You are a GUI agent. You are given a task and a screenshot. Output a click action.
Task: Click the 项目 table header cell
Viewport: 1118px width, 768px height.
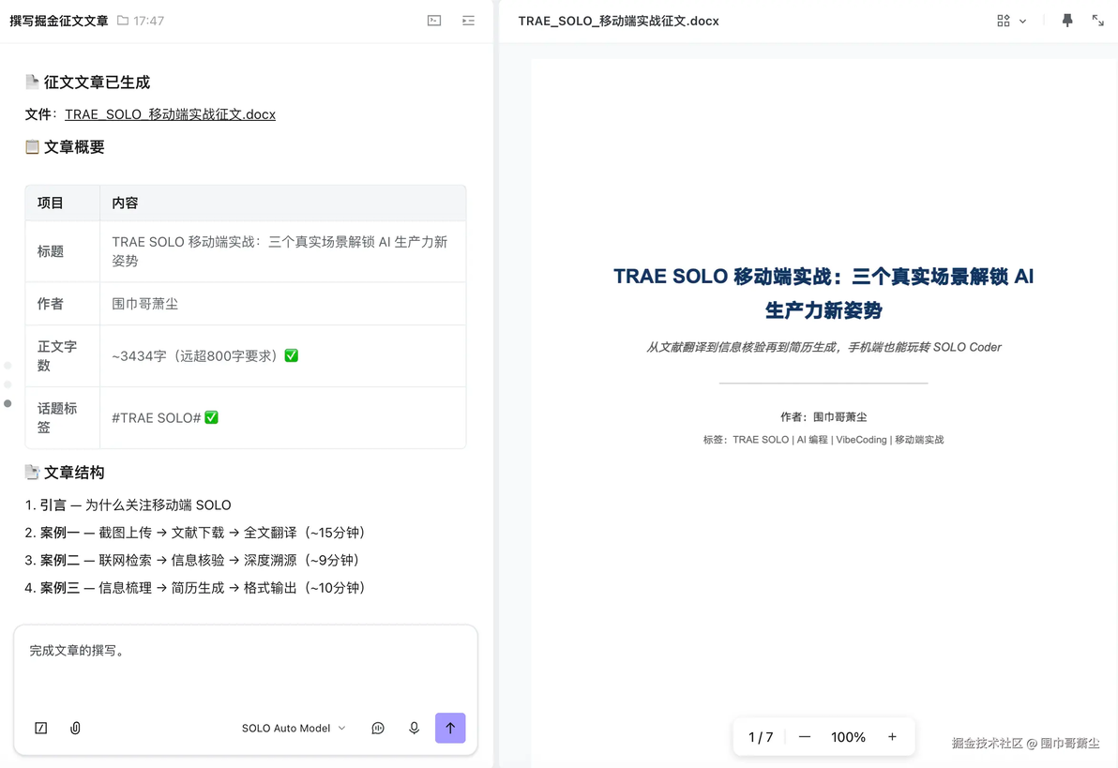click(x=63, y=203)
